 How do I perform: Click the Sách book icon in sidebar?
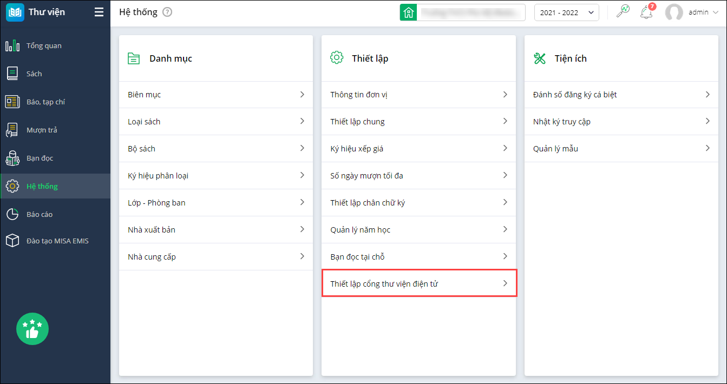(x=12, y=74)
